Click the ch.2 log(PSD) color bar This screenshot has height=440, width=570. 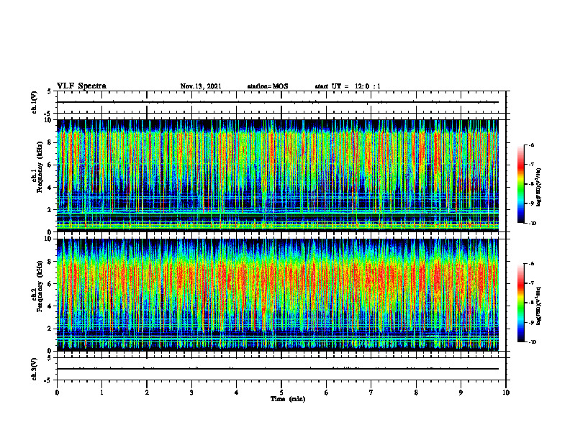(x=520, y=303)
